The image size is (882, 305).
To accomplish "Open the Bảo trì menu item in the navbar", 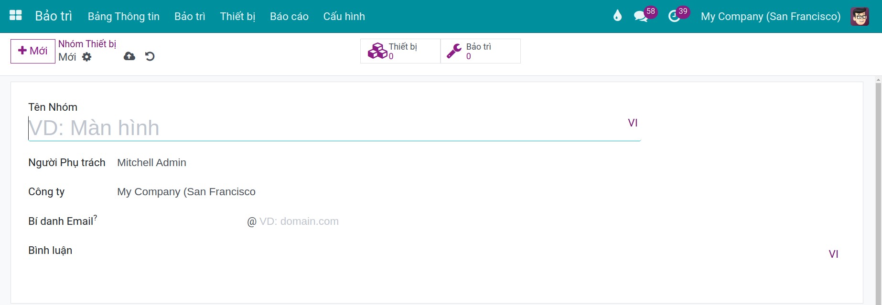I will [x=190, y=16].
